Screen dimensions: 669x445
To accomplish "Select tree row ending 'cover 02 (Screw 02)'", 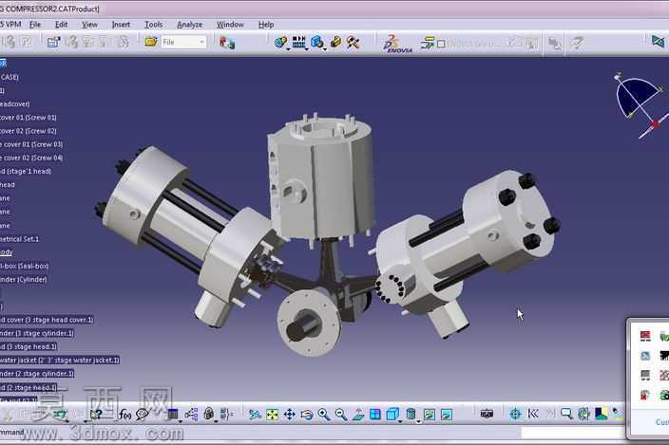I will point(29,131).
